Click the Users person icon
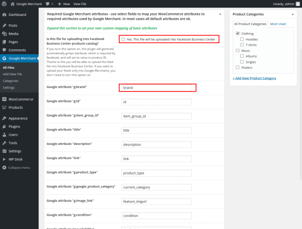The width and height of the screenshot is (302, 229). [4, 135]
